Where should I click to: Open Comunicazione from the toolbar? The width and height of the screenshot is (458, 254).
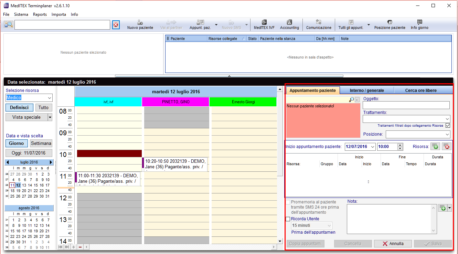(319, 24)
